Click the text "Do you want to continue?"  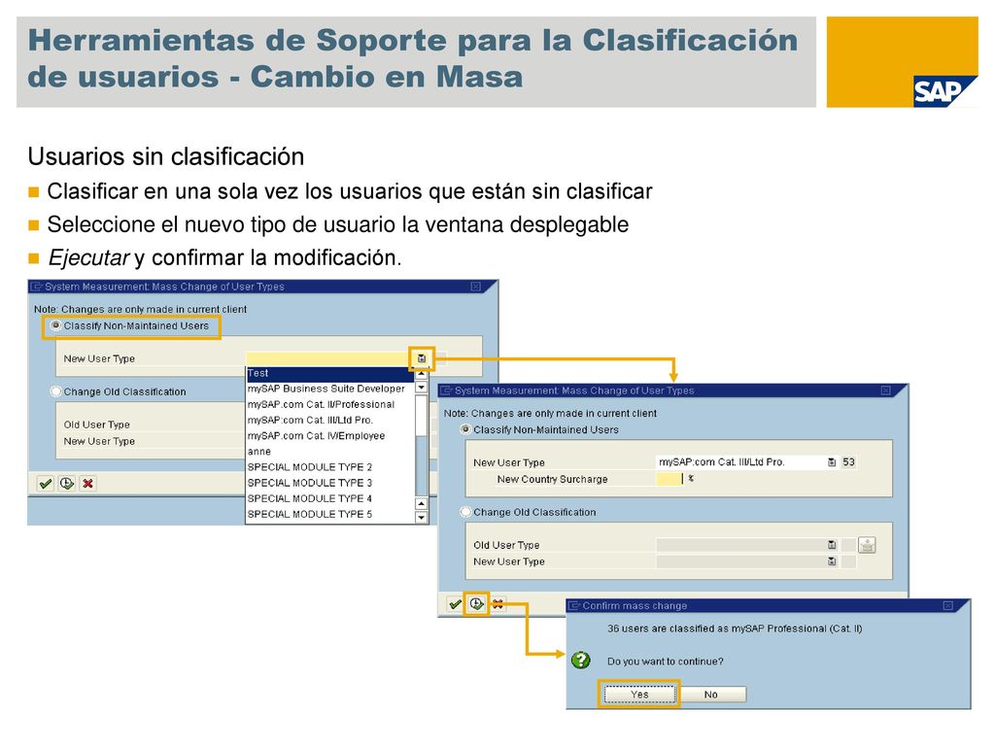665,661
